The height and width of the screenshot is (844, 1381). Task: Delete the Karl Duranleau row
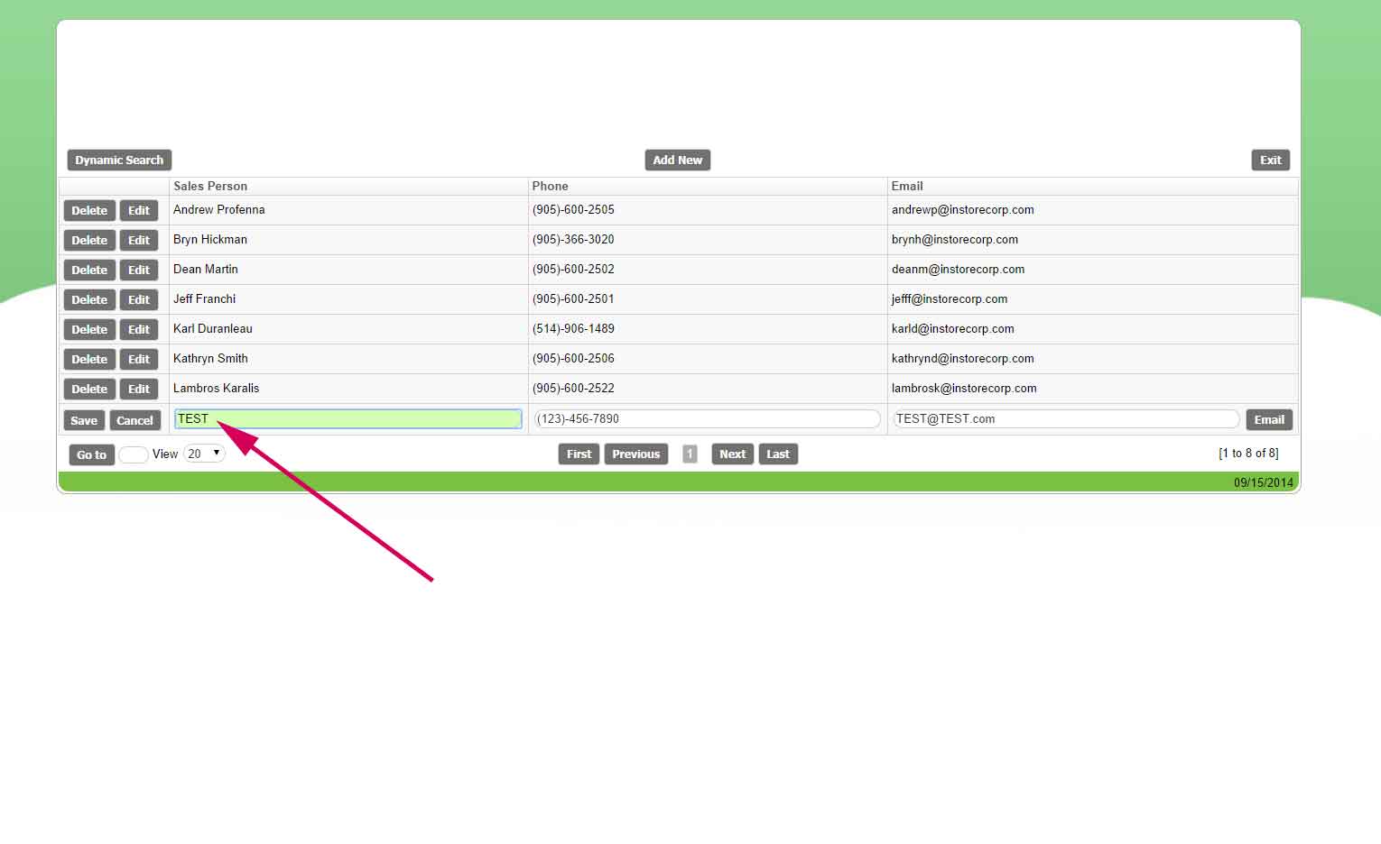[89, 330]
